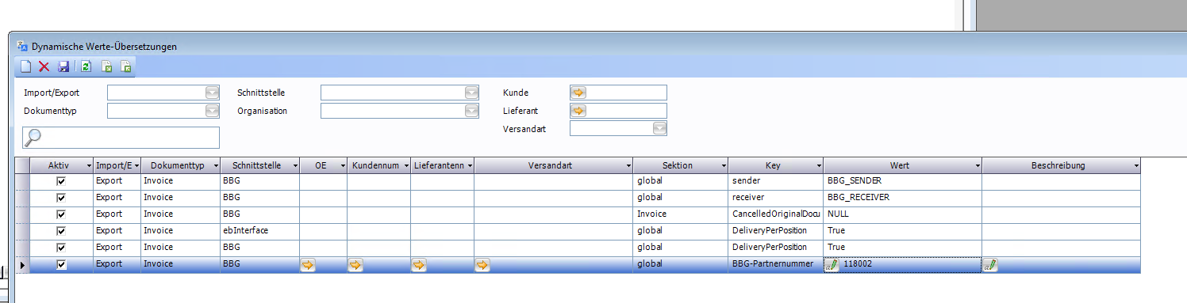Refresh the list with the green arrows icon
The image size is (1187, 303).
[86, 67]
